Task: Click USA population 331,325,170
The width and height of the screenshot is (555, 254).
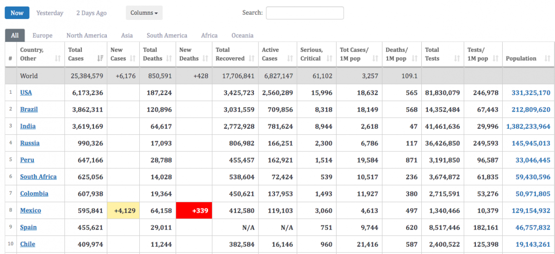Action: pos(531,93)
